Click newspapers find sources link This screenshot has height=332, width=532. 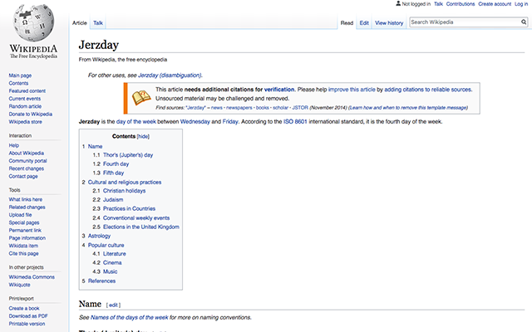pyautogui.click(x=239, y=108)
